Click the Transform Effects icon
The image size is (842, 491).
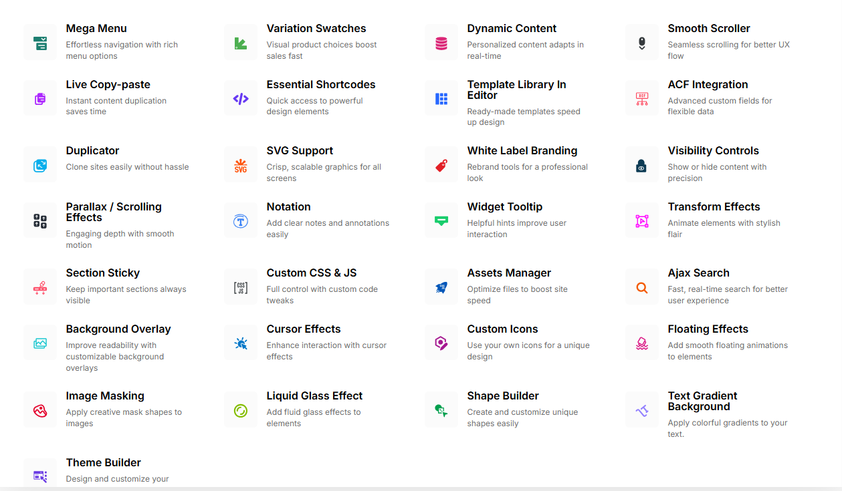pyautogui.click(x=642, y=221)
